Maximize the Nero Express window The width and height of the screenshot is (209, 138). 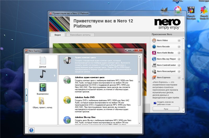click(132, 50)
